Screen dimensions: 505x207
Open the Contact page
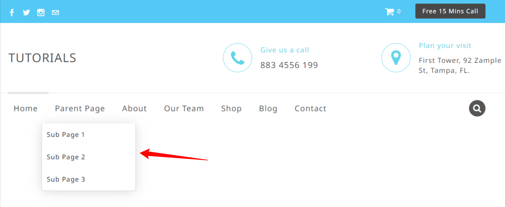coord(310,108)
